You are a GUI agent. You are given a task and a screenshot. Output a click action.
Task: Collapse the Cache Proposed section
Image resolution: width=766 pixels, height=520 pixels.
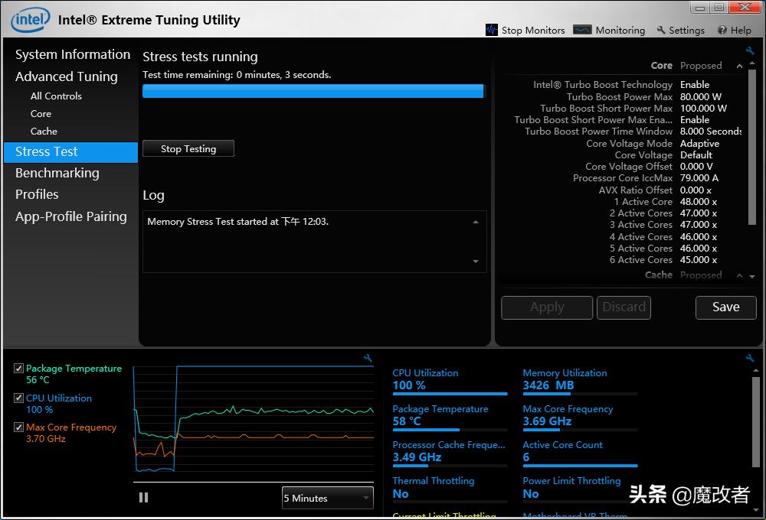pos(739,275)
